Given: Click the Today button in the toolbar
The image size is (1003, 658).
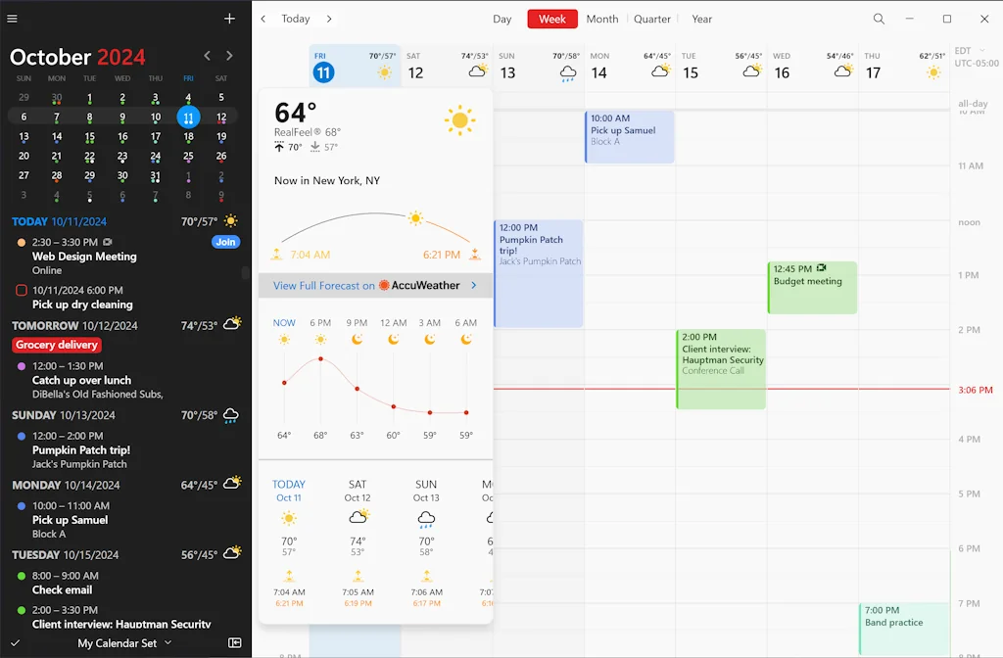Looking at the screenshot, I should (295, 19).
